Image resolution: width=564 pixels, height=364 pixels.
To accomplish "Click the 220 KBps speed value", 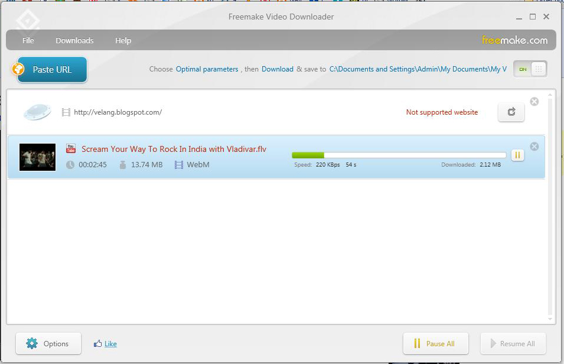I will coord(328,164).
